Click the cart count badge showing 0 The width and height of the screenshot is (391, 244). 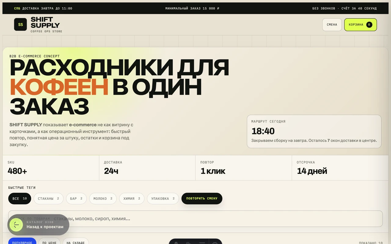[369, 25]
